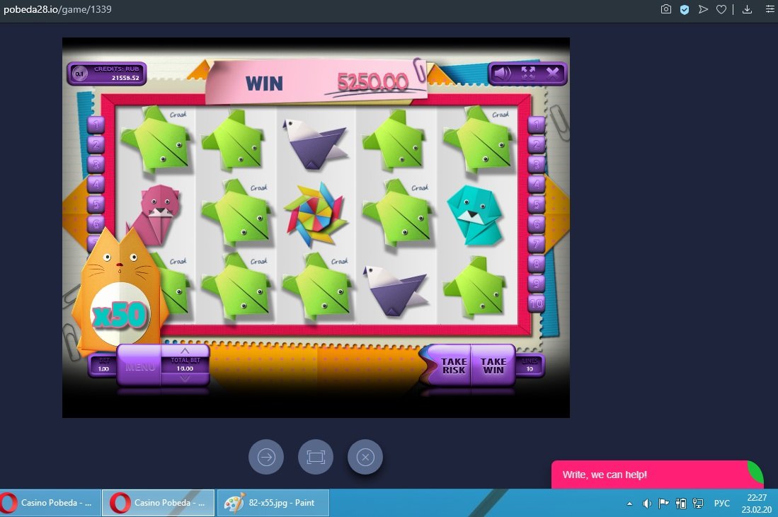Click the send arrow icon in address bar
This screenshot has width=778, height=517.
(703, 9)
